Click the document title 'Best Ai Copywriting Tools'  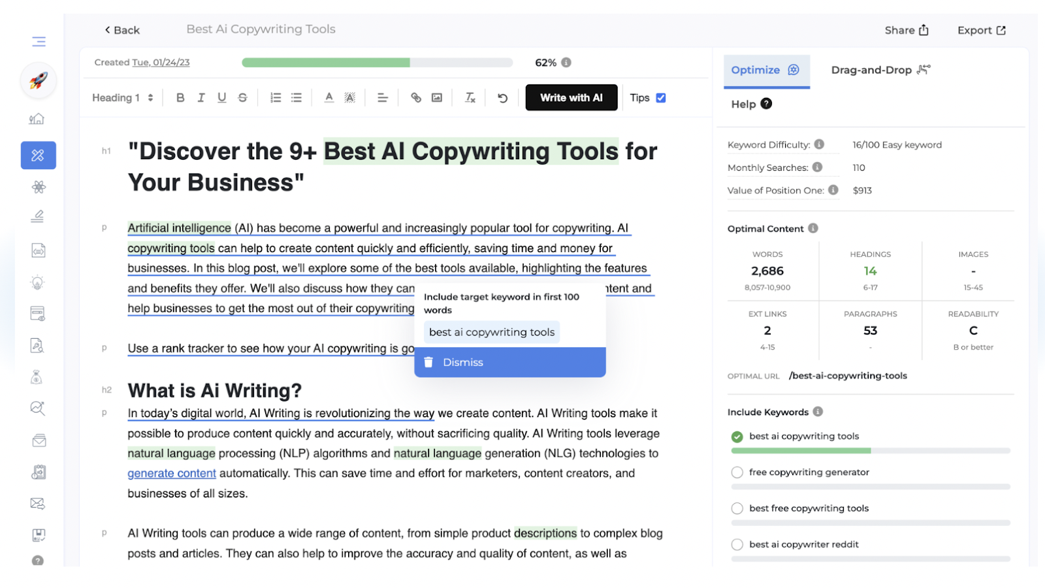[x=261, y=29]
